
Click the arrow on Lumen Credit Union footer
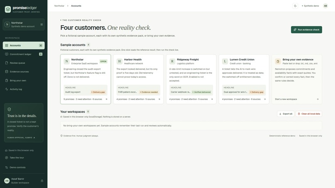(265, 99)
